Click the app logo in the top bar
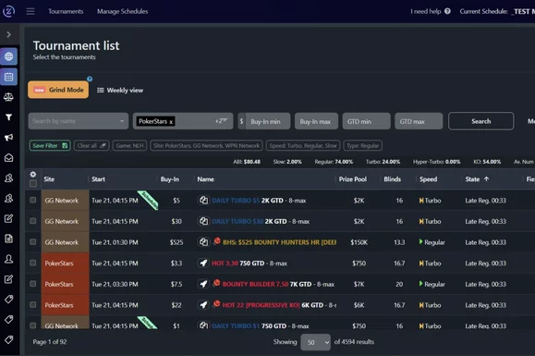535x356 pixels. pos(8,11)
